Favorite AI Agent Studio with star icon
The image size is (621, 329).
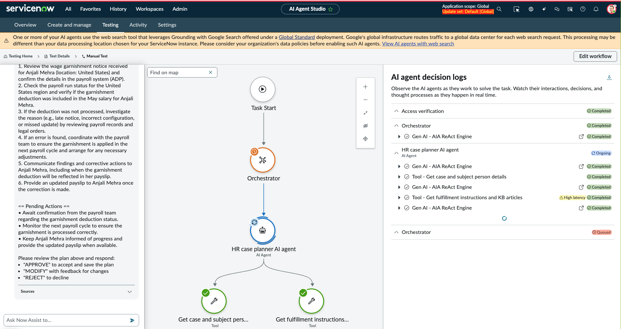click(x=331, y=9)
